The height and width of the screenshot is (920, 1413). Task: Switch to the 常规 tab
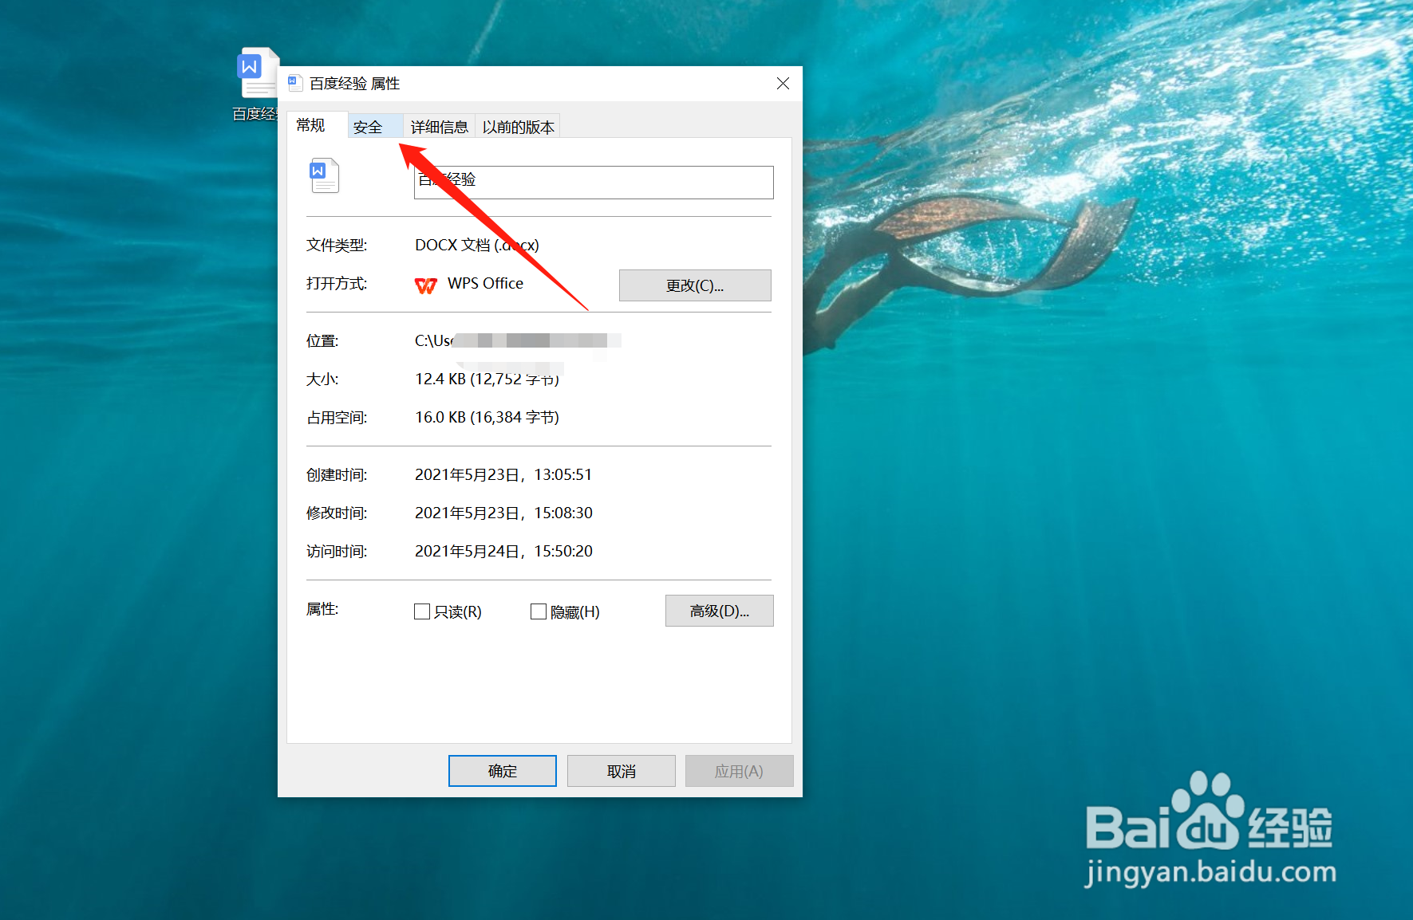(x=317, y=125)
